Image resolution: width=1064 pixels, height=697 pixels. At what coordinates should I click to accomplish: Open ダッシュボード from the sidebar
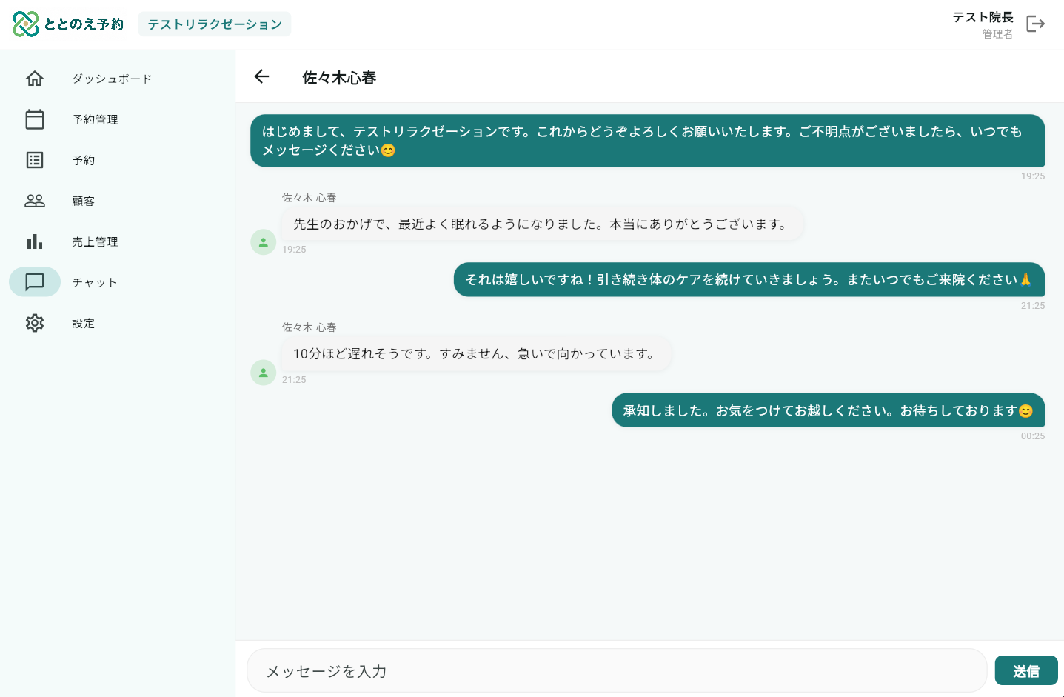pyautogui.click(x=112, y=79)
